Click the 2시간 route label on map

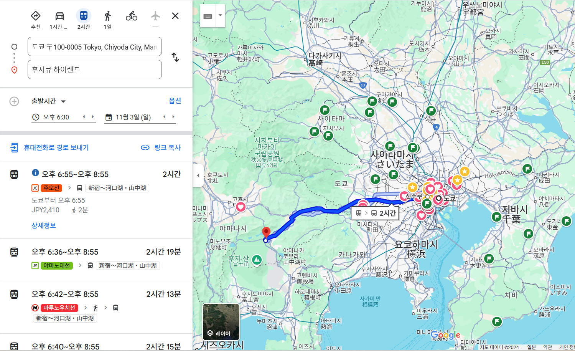[375, 213]
